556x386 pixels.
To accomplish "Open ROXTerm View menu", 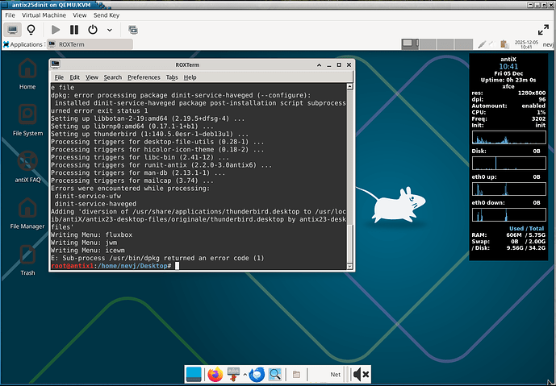I will tap(91, 77).
